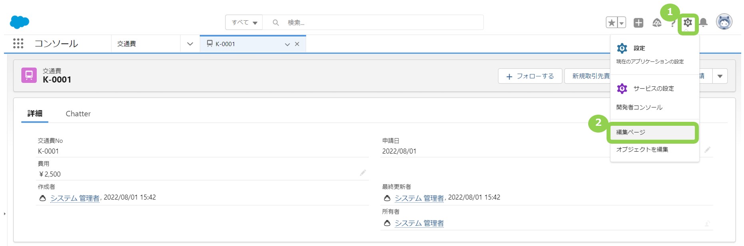Open 開発者コンソール from menu
This screenshot has height=246, width=744.
point(639,107)
